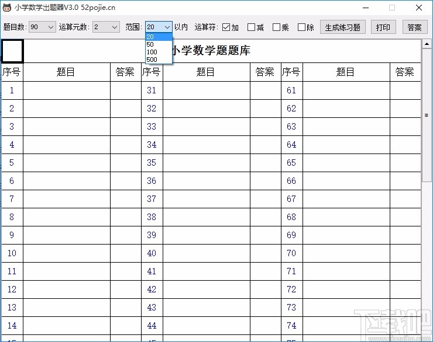
Task: Click the 小学数学题题库 title cell
Action: coord(222,51)
